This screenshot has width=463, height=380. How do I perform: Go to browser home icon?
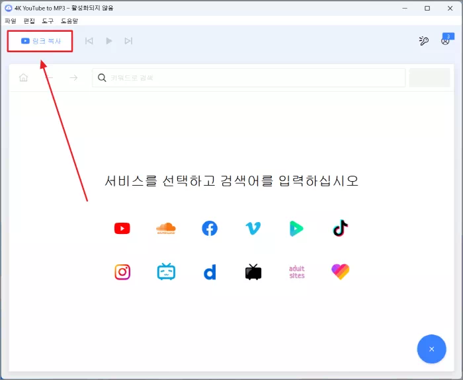coord(23,77)
